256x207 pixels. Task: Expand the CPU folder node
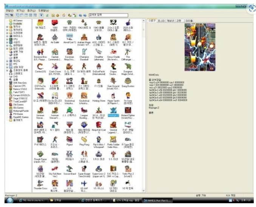point(7,39)
